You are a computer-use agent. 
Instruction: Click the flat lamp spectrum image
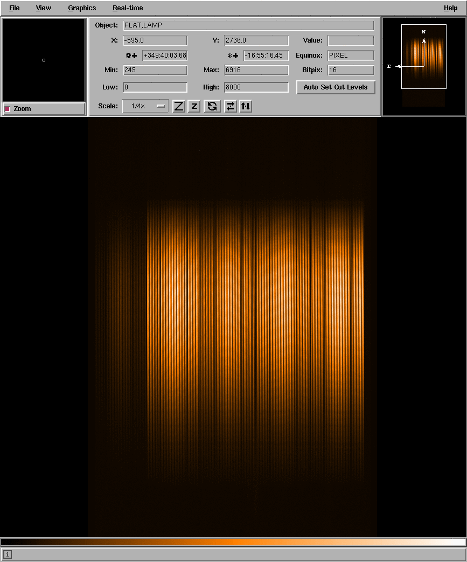pos(232,327)
